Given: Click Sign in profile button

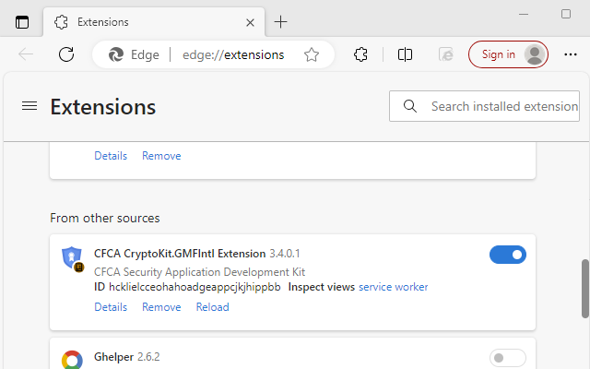Looking at the screenshot, I should click(x=508, y=54).
